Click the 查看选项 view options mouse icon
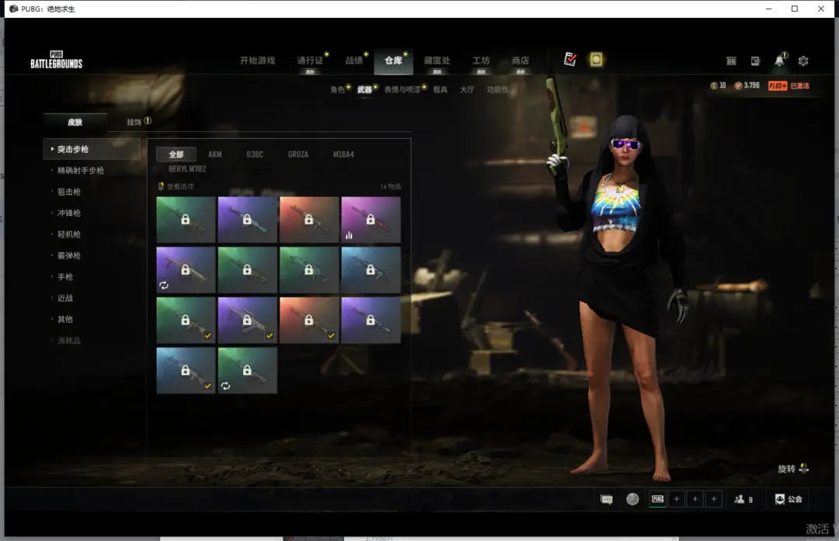This screenshot has height=541, width=839. [x=161, y=186]
